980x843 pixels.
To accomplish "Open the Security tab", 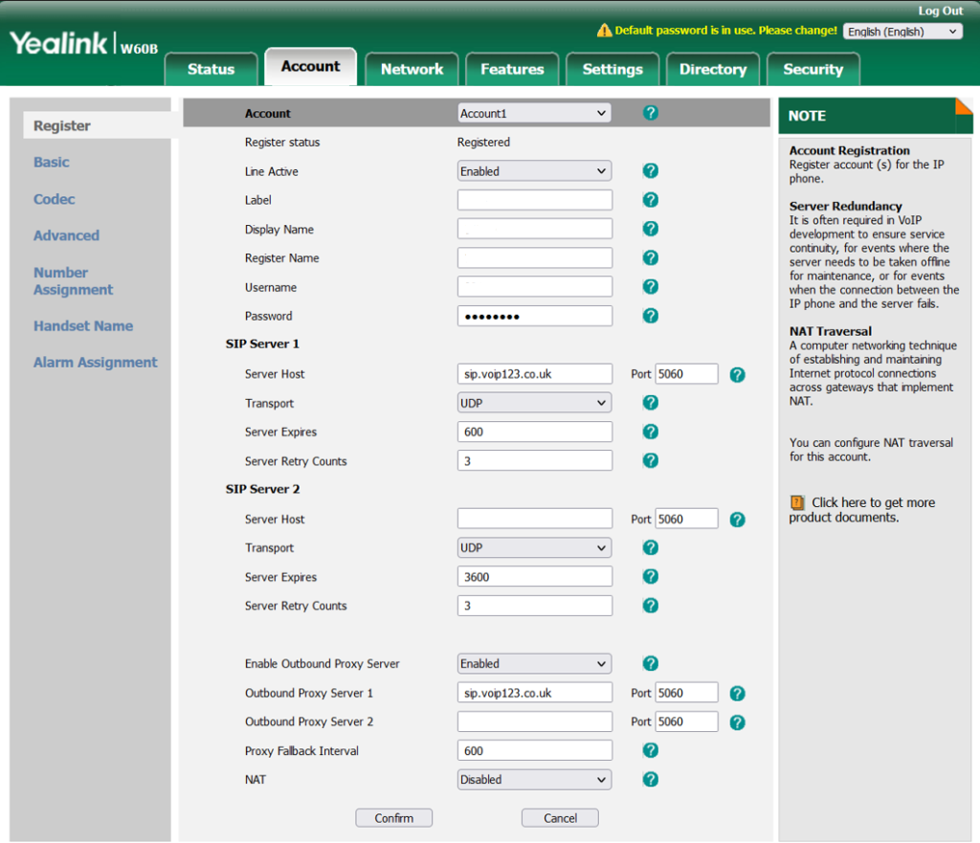I will pyautogui.click(x=813, y=69).
